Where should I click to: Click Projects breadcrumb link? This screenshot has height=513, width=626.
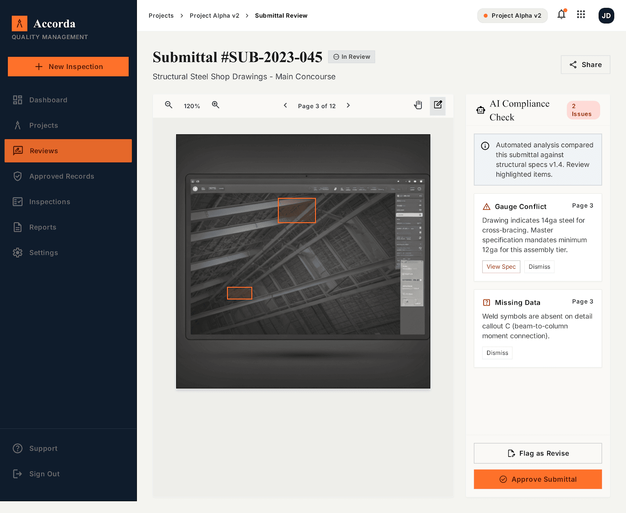[161, 16]
